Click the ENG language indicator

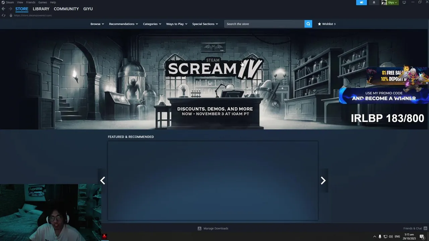[x=397, y=237]
